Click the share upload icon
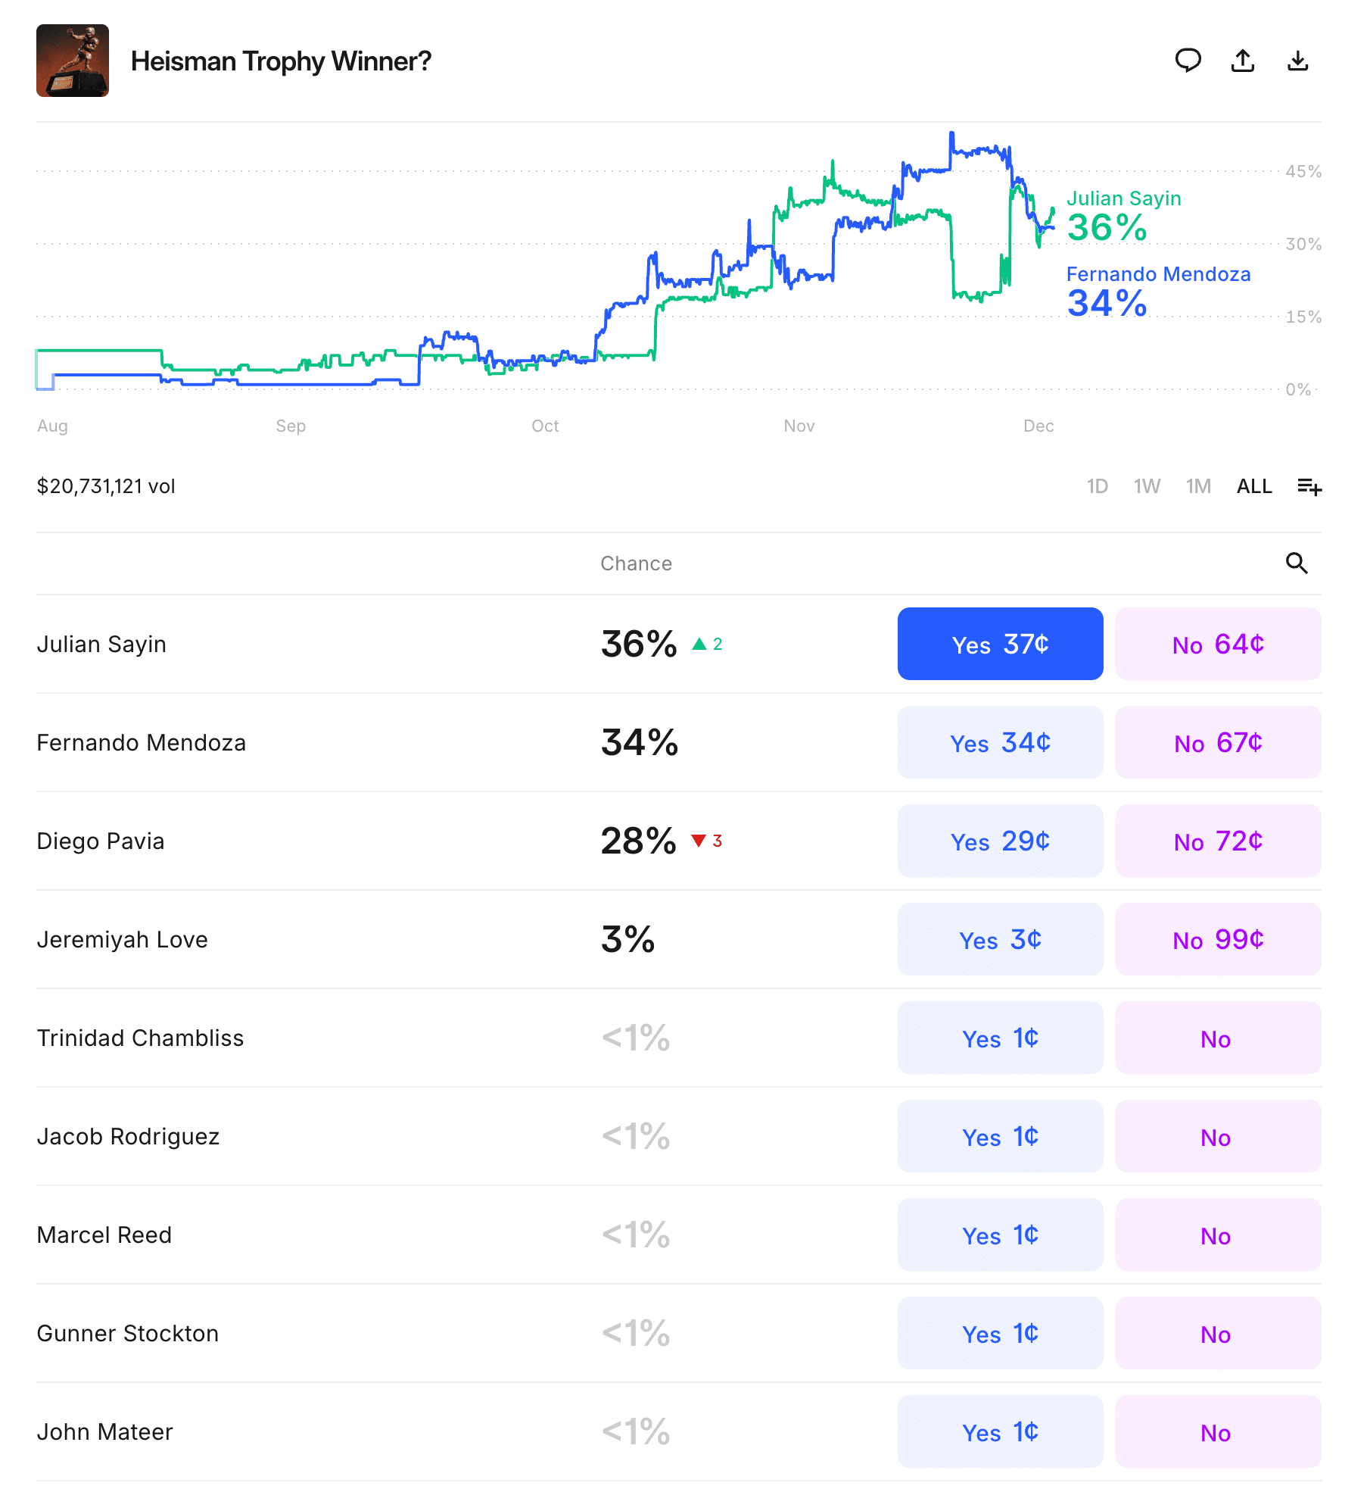Image resolution: width=1367 pixels, height=1489 pixels. tap(1243, 61)
